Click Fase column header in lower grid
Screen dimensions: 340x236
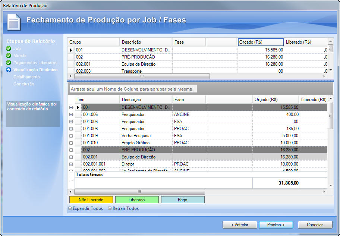click(189, 100)
